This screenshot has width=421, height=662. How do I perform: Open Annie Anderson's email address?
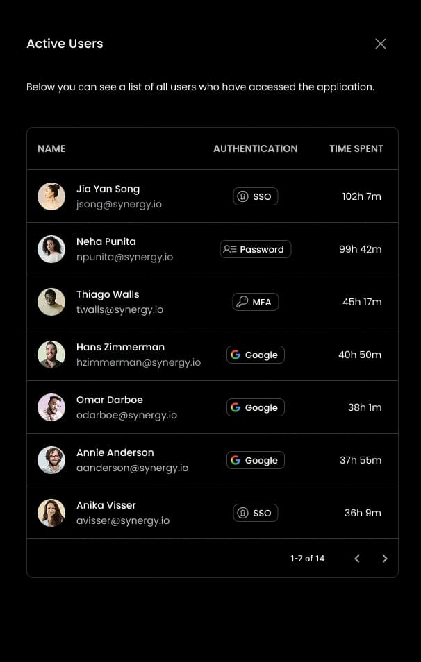point(132,468)
